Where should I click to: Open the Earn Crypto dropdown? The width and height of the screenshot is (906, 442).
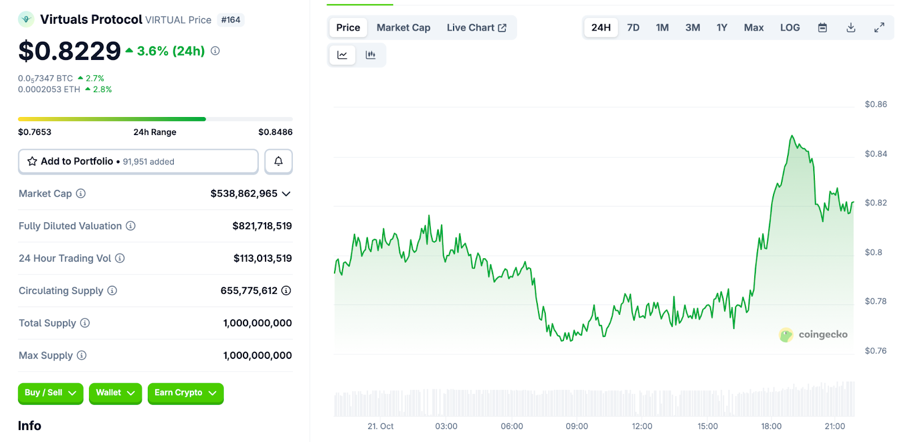tap(185, 393)
